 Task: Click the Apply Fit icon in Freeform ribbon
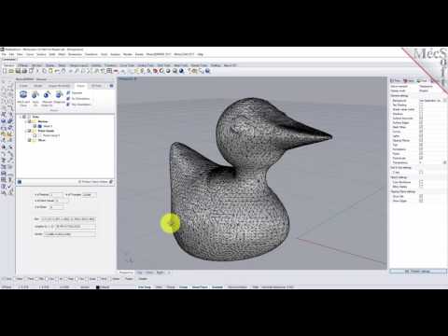click(x=35, y=94)
